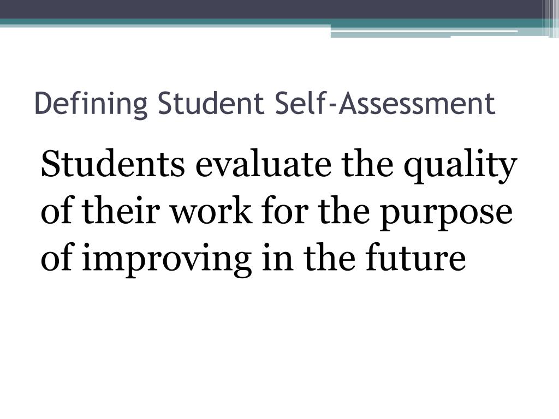
Task: Click the word 'Students' in the body
Action: click(113, 164)
